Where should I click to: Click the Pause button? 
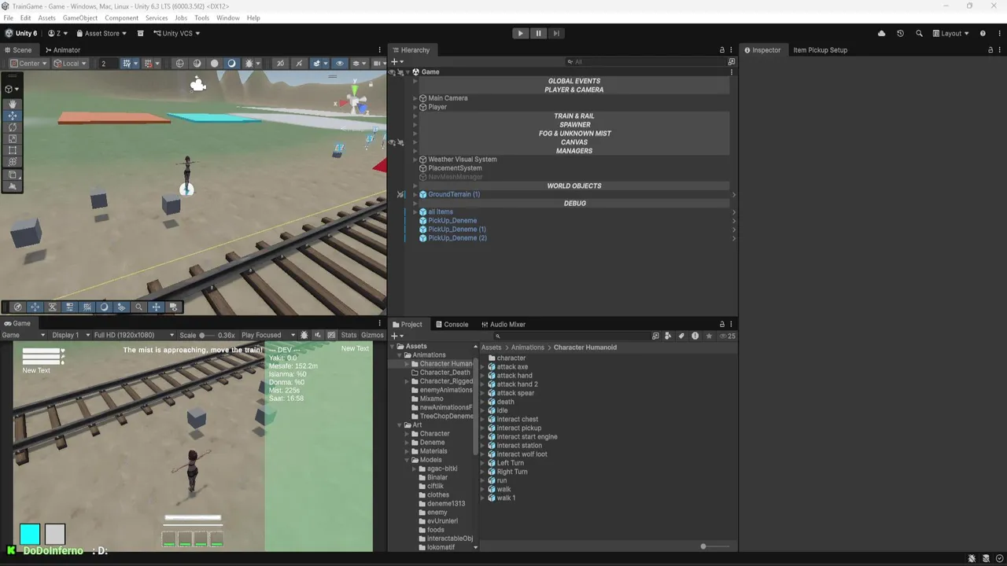pos(538,33)
